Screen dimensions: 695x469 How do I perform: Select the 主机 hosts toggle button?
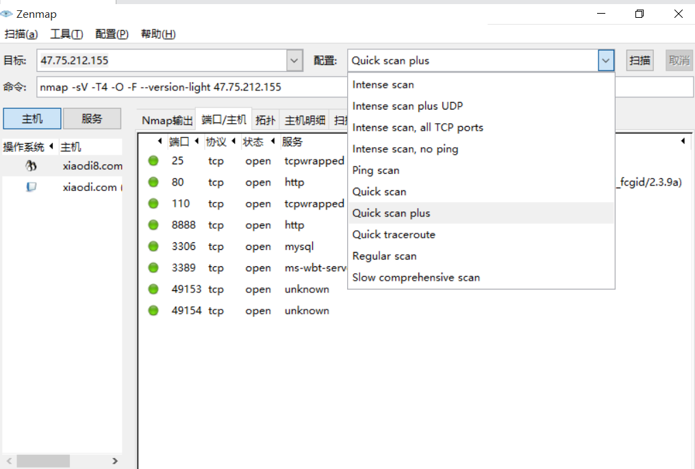pyautogui.click(x=32, y=119)
